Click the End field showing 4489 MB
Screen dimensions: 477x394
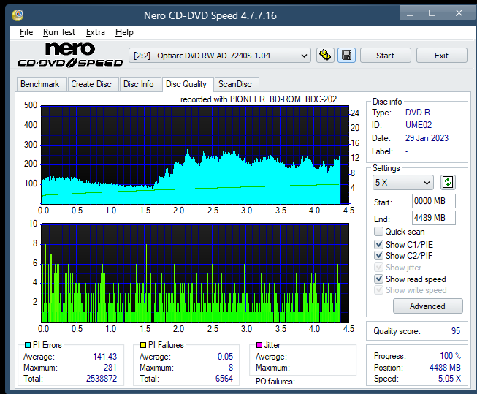click(x=433, y=218)
